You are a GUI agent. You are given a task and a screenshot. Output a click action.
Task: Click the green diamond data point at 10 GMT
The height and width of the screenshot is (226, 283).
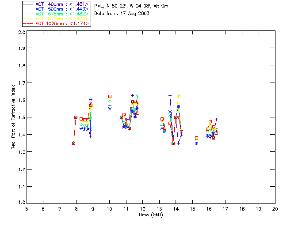(x=110, y=102)
